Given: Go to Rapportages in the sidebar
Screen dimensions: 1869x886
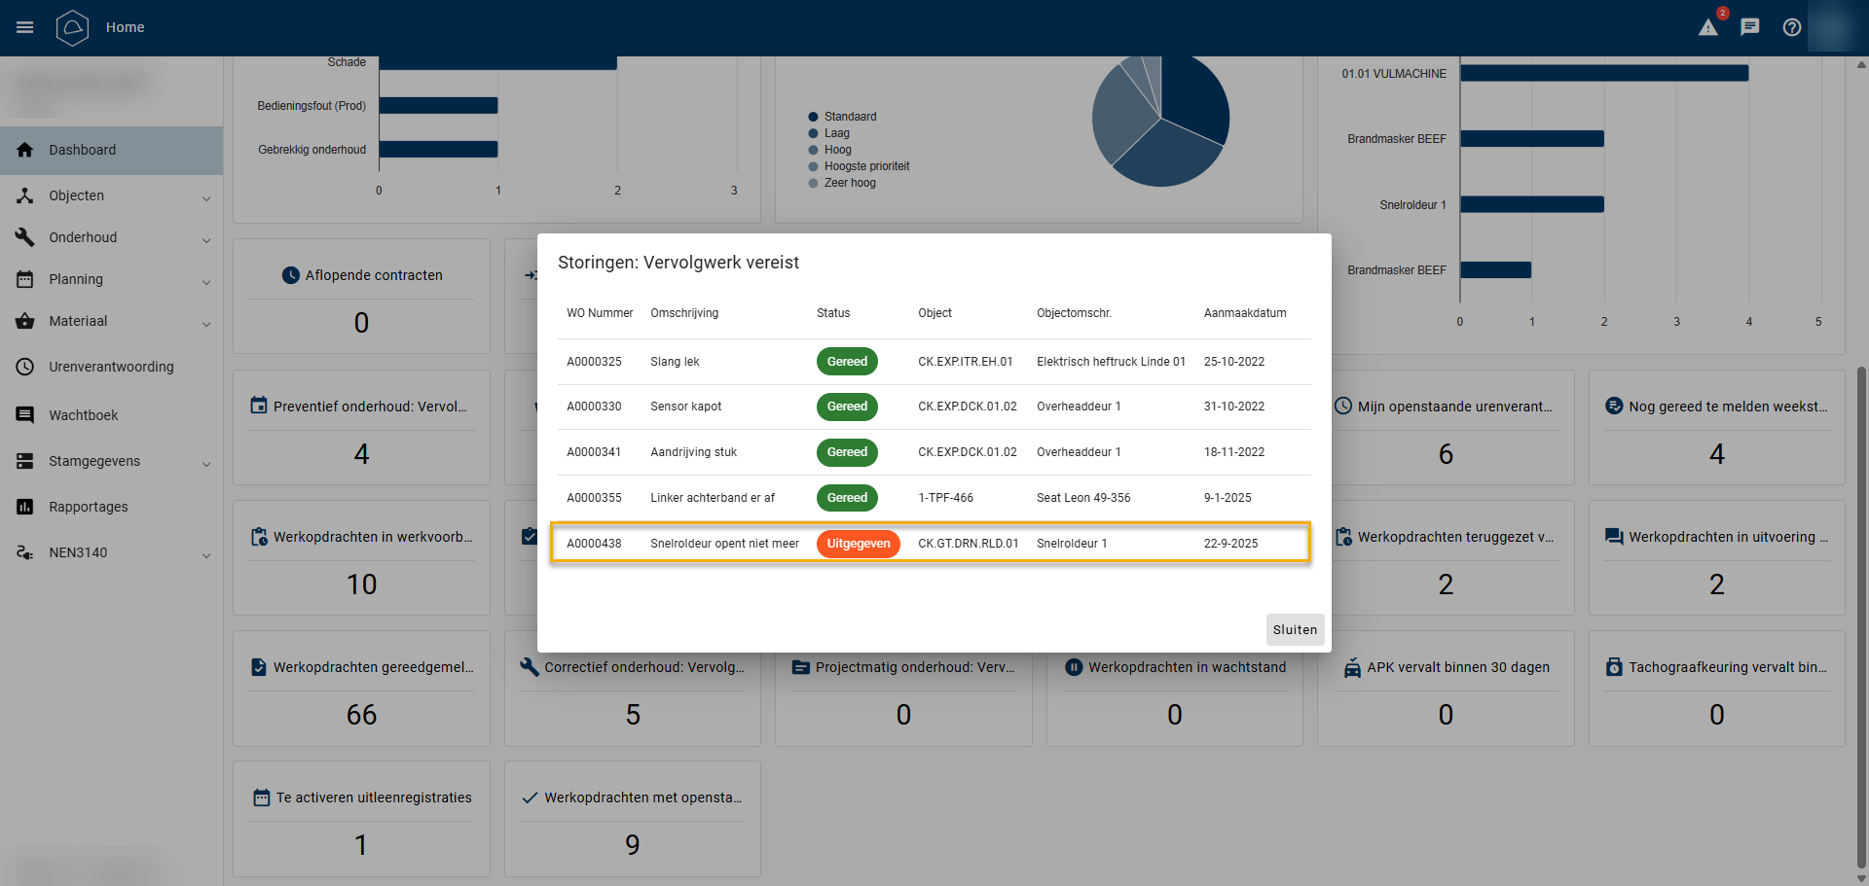Looking at the screenshot, I should tap(89, 507).
